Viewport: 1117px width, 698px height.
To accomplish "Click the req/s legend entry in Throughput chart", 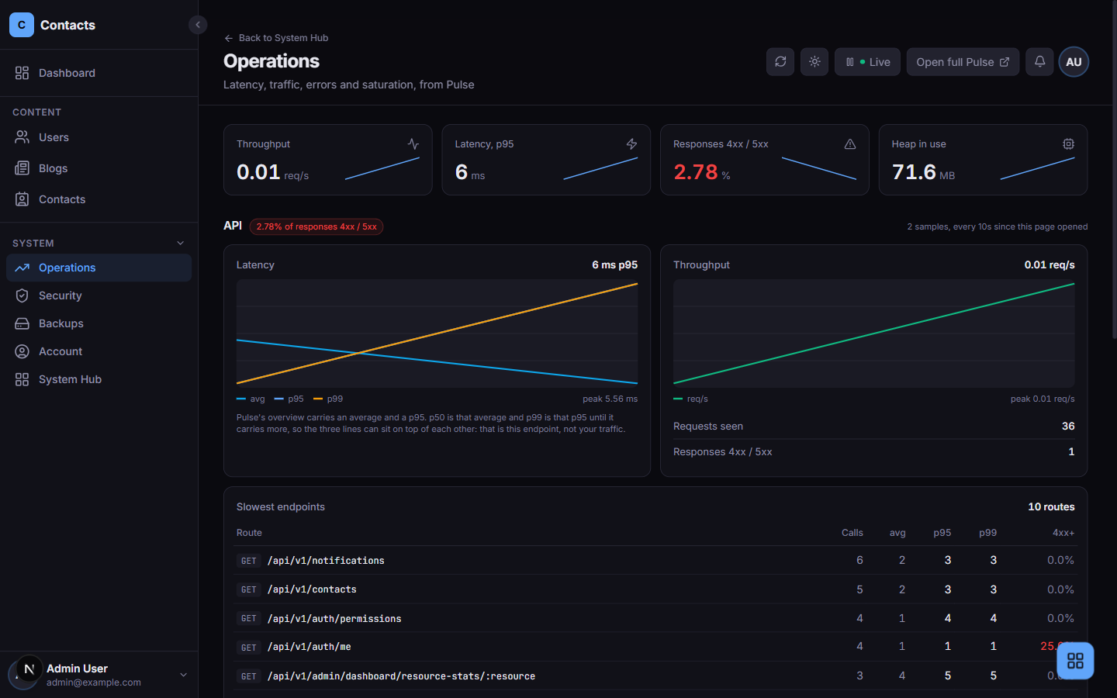I will (x=690, y=399).
